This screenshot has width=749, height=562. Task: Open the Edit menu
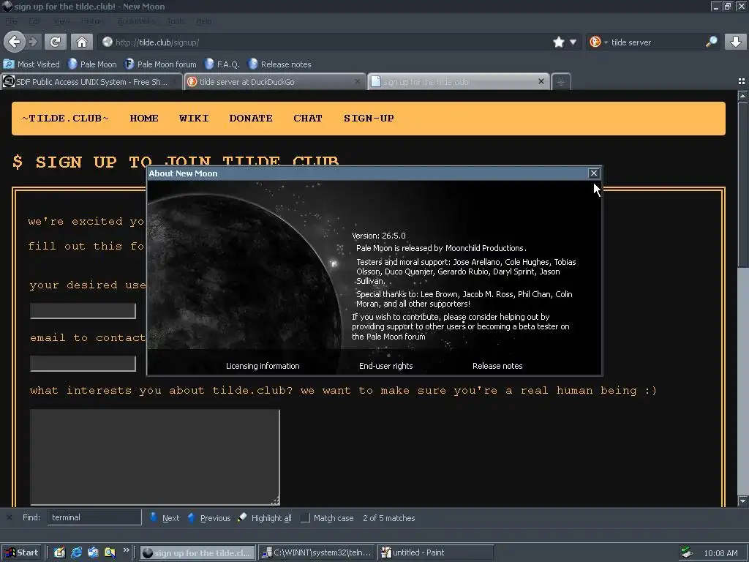[34, 21]
